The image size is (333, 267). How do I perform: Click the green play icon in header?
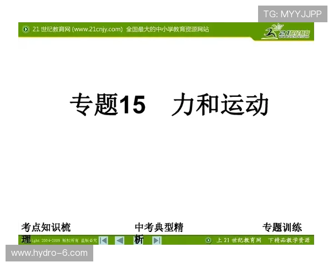pos(26,29)
